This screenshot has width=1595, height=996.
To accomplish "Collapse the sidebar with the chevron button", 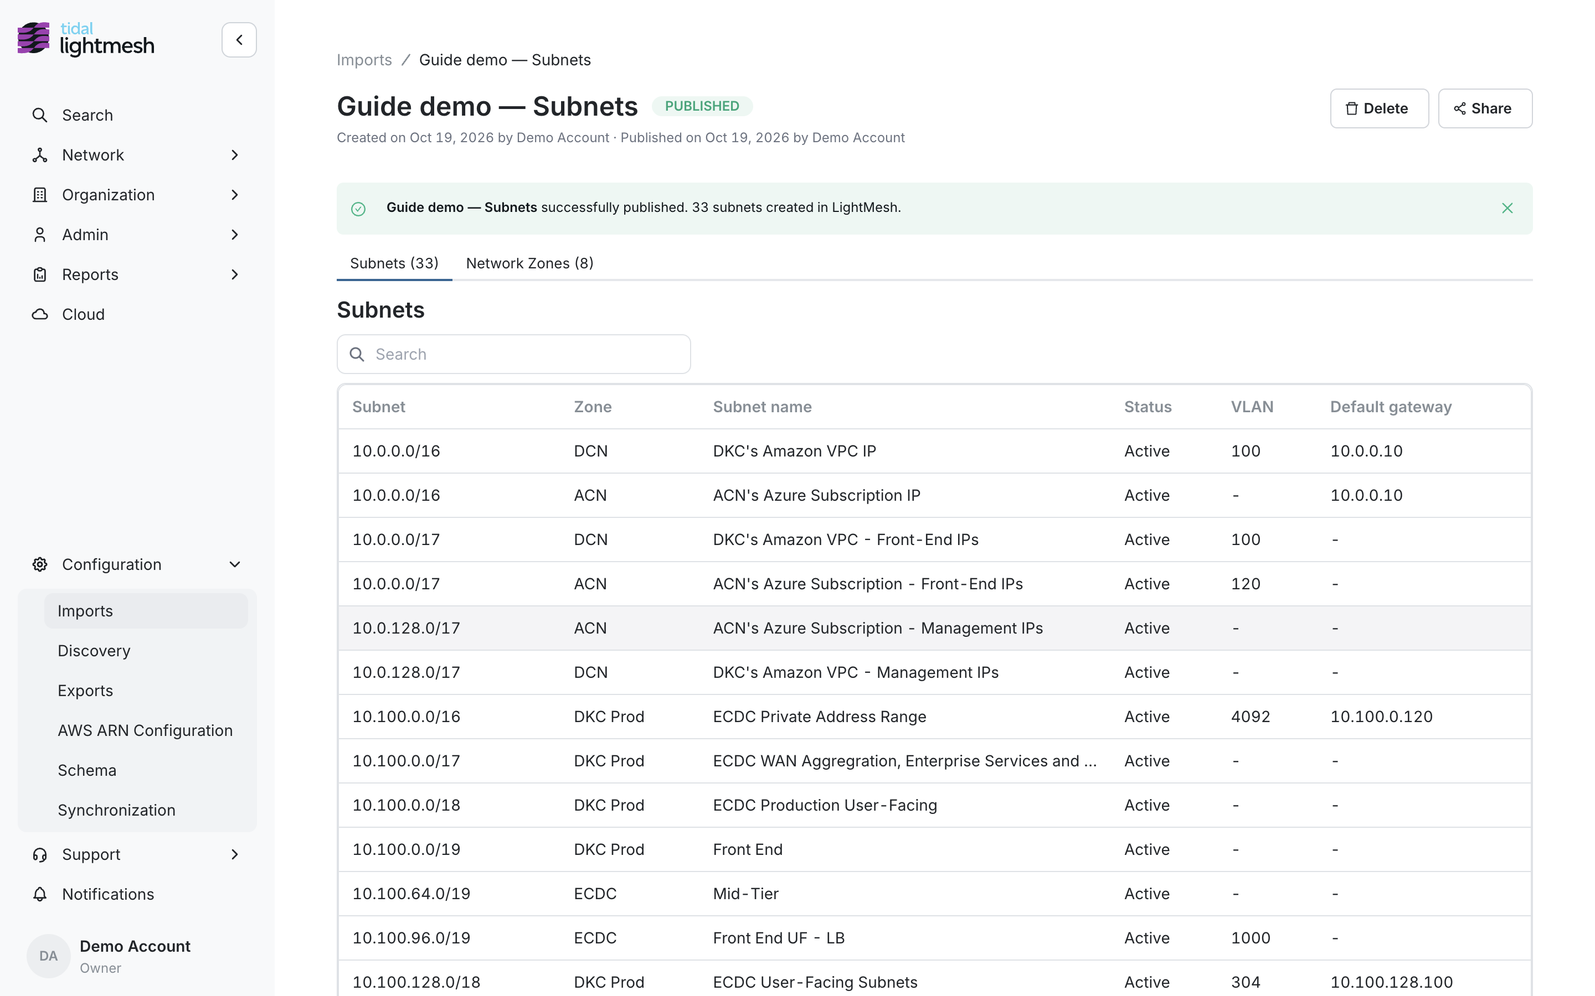I will click(239, 39).
